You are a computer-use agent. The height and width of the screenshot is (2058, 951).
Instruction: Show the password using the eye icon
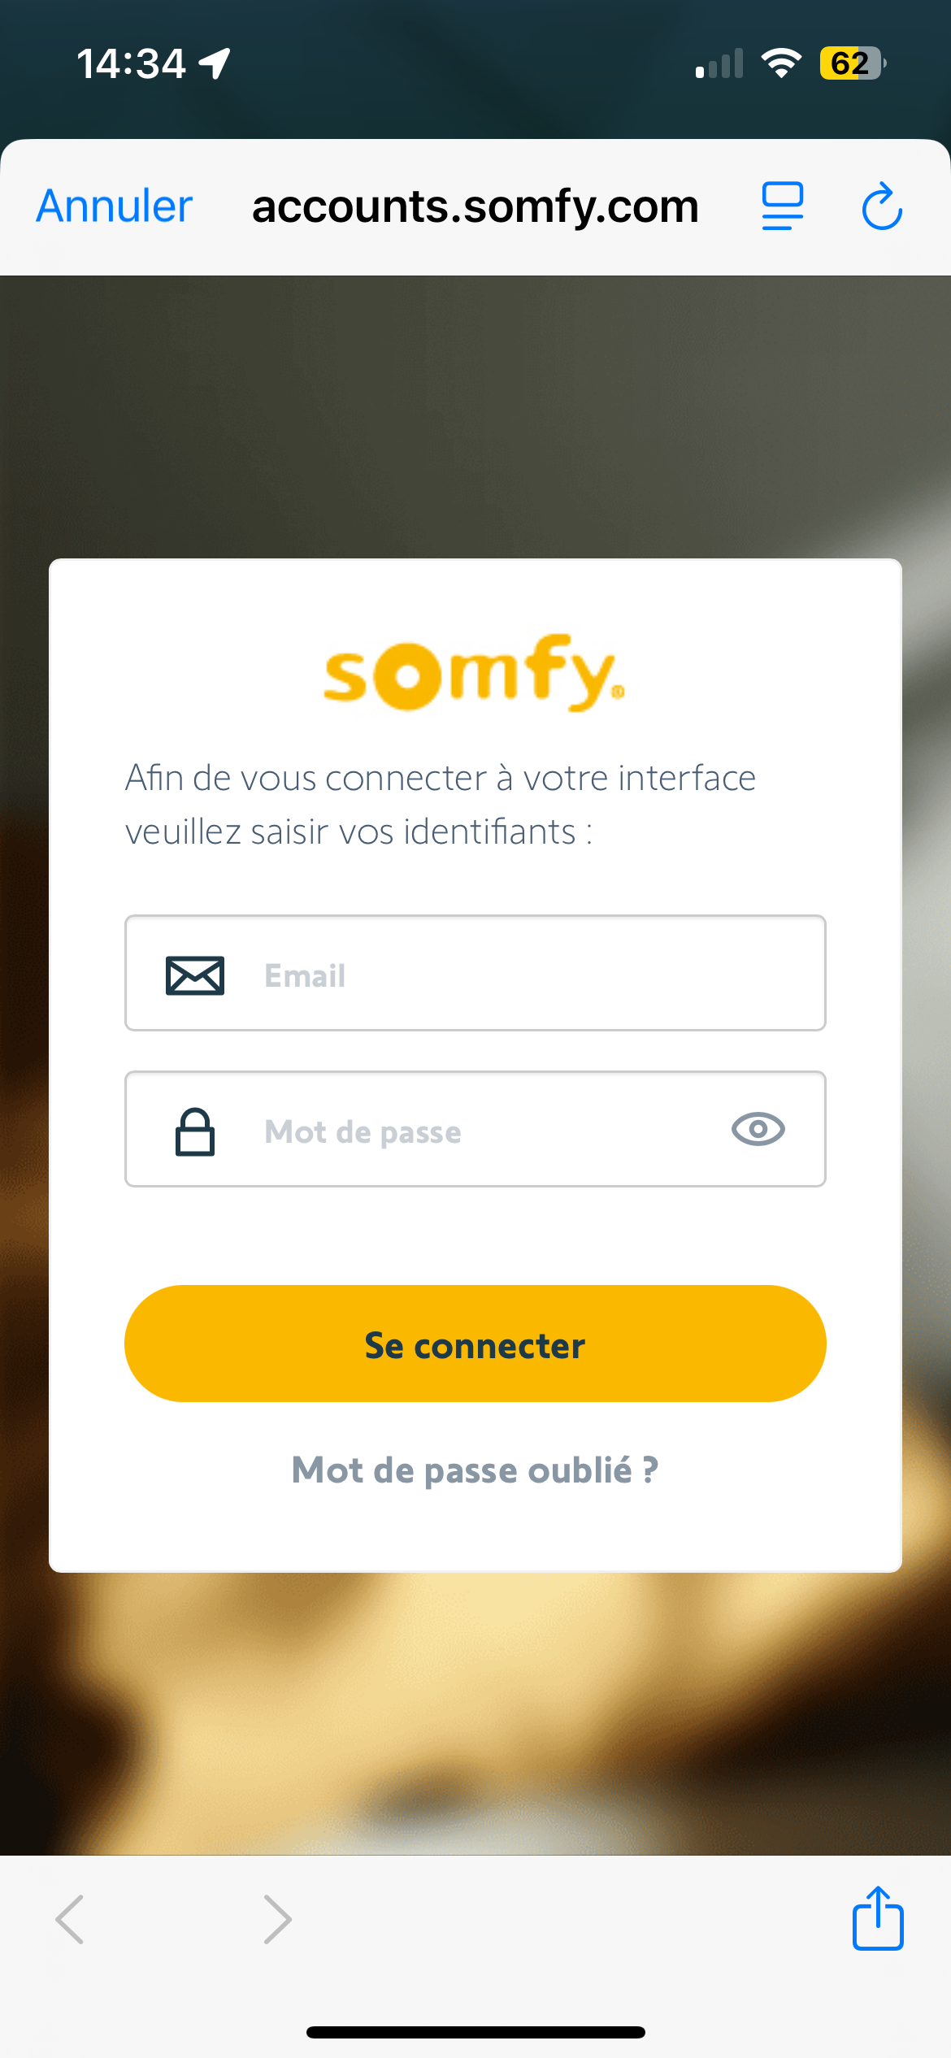(758, 1130)
